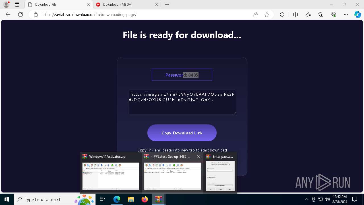
Task: Open Microsoft Edge from taskbar
Action: (x=117, y=199)
